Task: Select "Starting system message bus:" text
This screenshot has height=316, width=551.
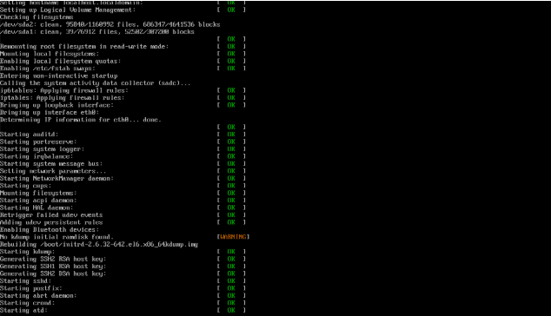Action: [x=51, y=164]
